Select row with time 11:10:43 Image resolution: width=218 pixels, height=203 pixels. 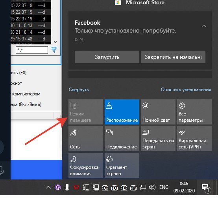click(x=31, y=26)
